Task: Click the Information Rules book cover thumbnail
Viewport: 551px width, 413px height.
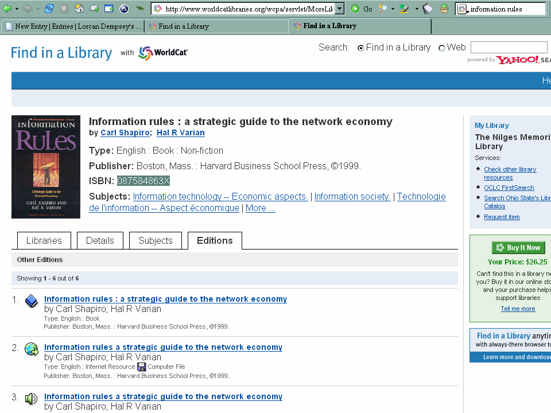Action: click(x=46, y=167)
